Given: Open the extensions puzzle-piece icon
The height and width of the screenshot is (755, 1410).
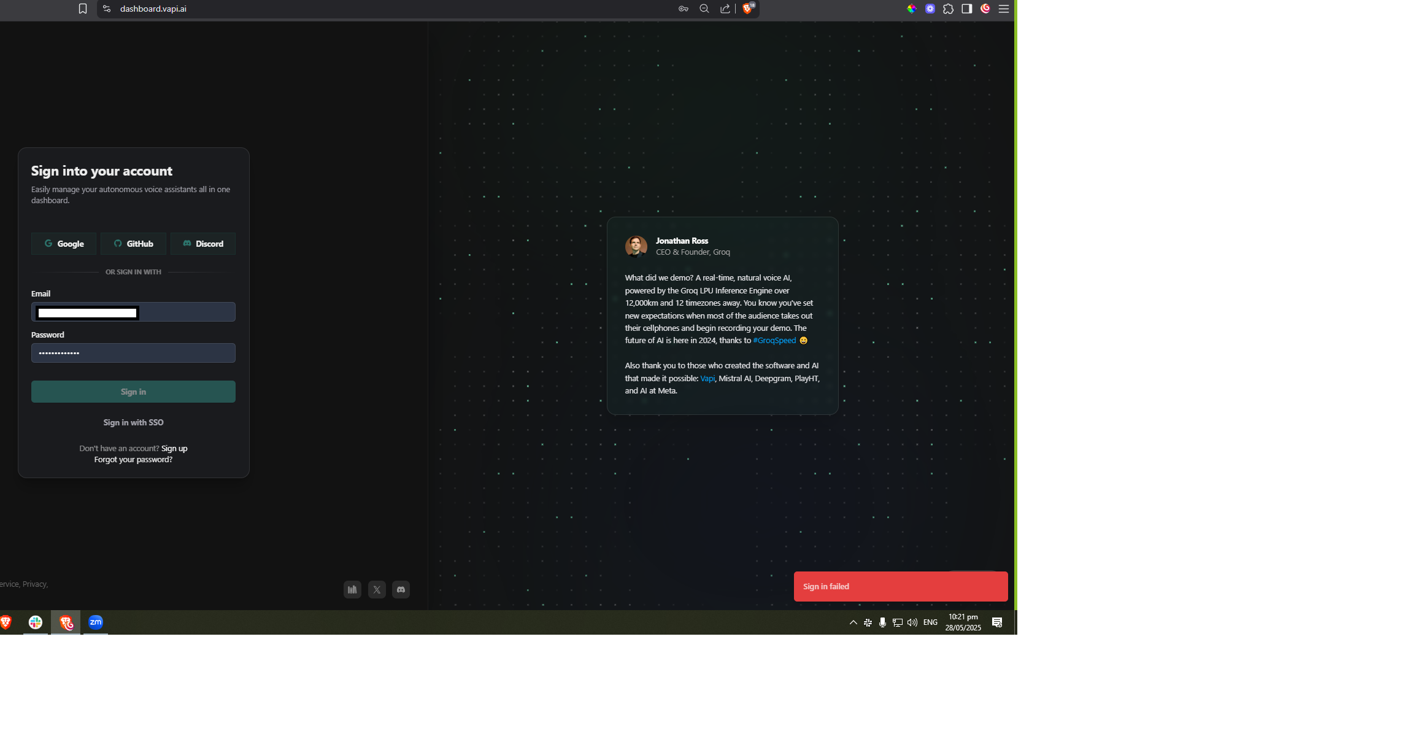Looking at the screenshot, I should pos(949,9).
